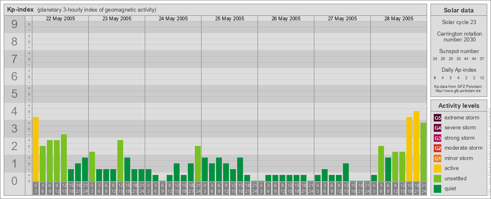Click the 'moderate storm' legend label
The width and height of the screenshot is (491, 199).
[464, 148]
